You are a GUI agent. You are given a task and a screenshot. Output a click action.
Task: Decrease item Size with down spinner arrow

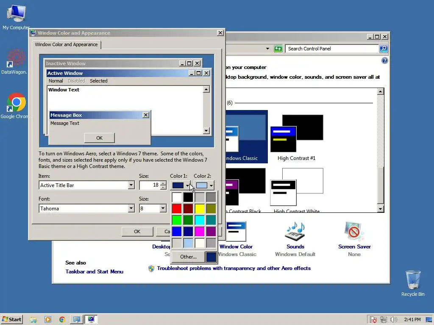click(163, 187)
